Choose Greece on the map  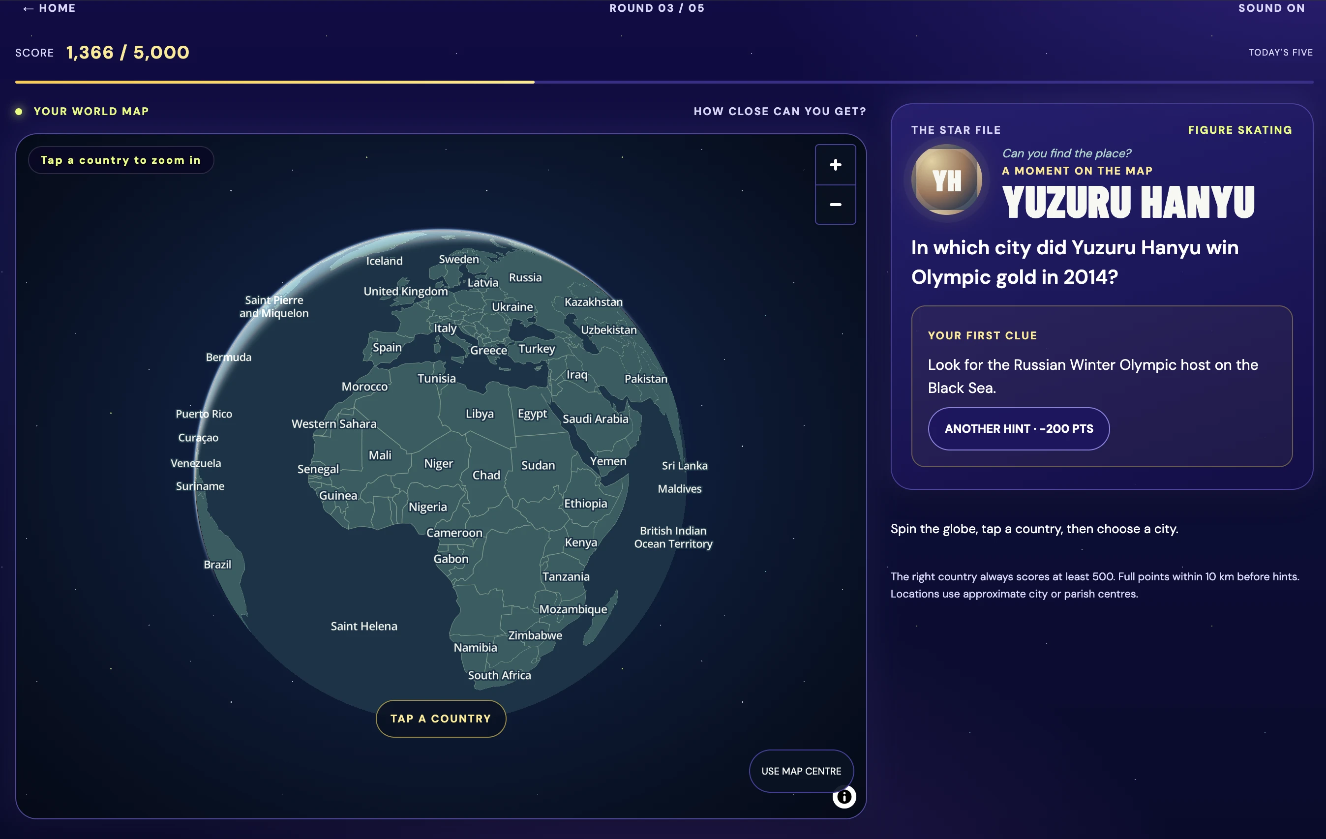[x=488, y=350]
